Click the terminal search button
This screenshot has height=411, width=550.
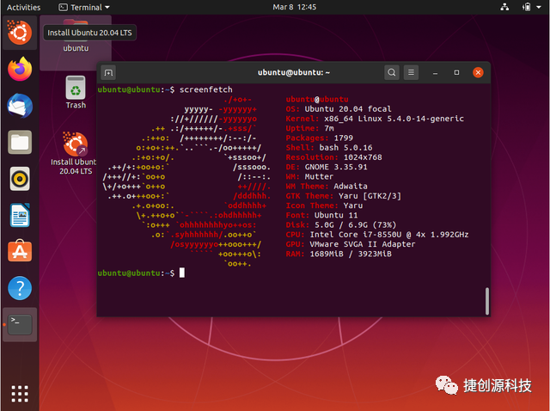392,72
